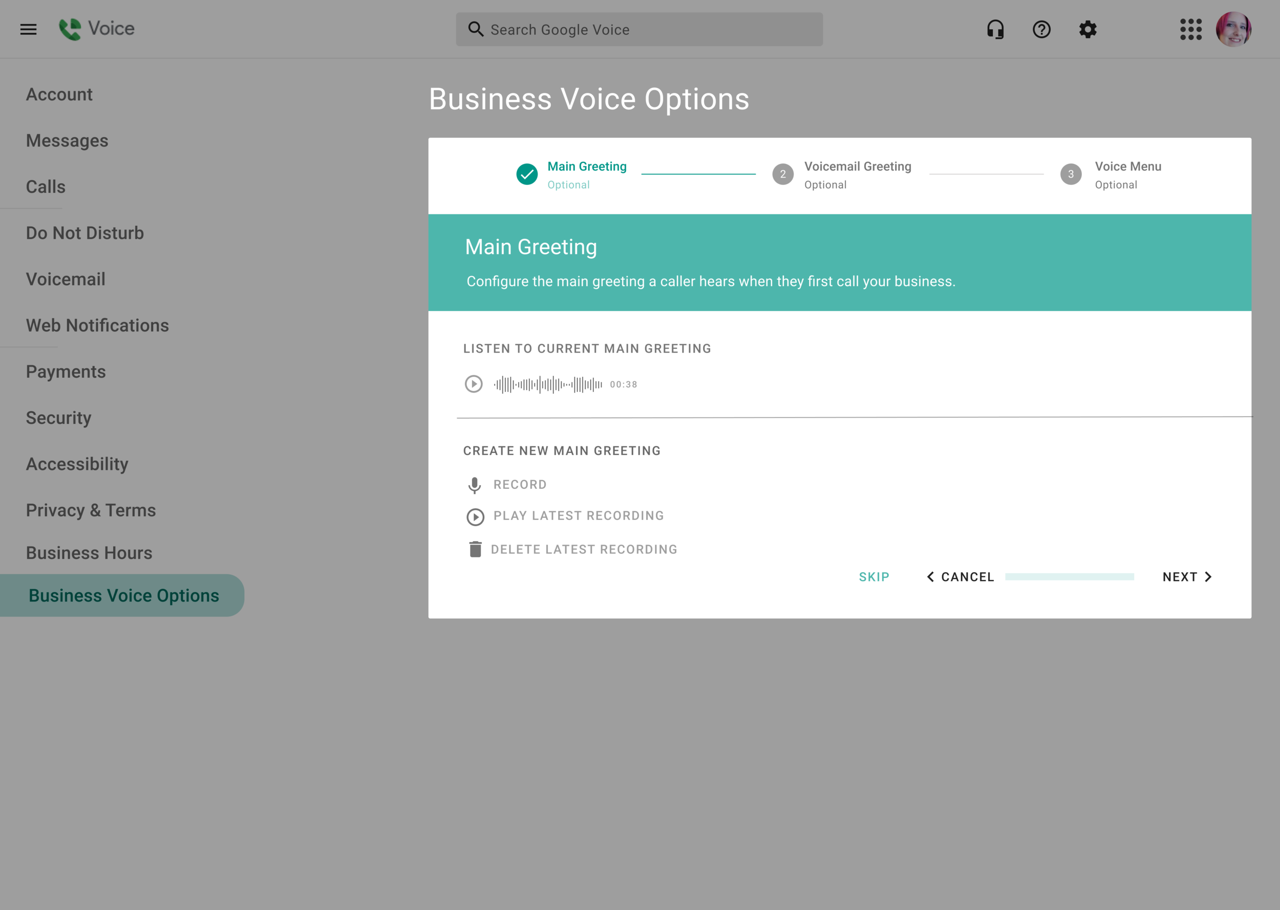Click the Main Greeting completed checkmark step

click(x=527, y=174)
